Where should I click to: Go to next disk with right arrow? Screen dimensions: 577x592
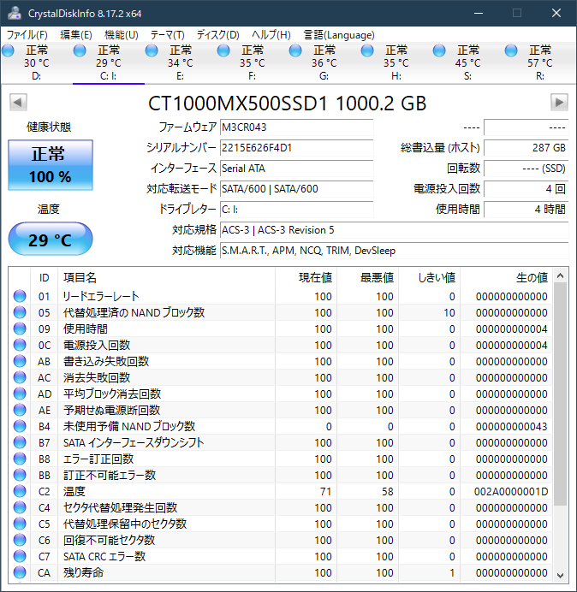pyautogui.click(x=559, y=103)
